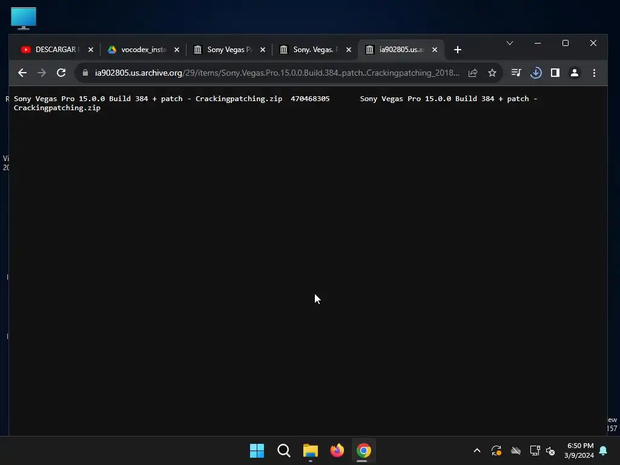Viewport: 620px width, 465px height.
Task: Reload the archive.org page
Action: click(x=61, y=73)
